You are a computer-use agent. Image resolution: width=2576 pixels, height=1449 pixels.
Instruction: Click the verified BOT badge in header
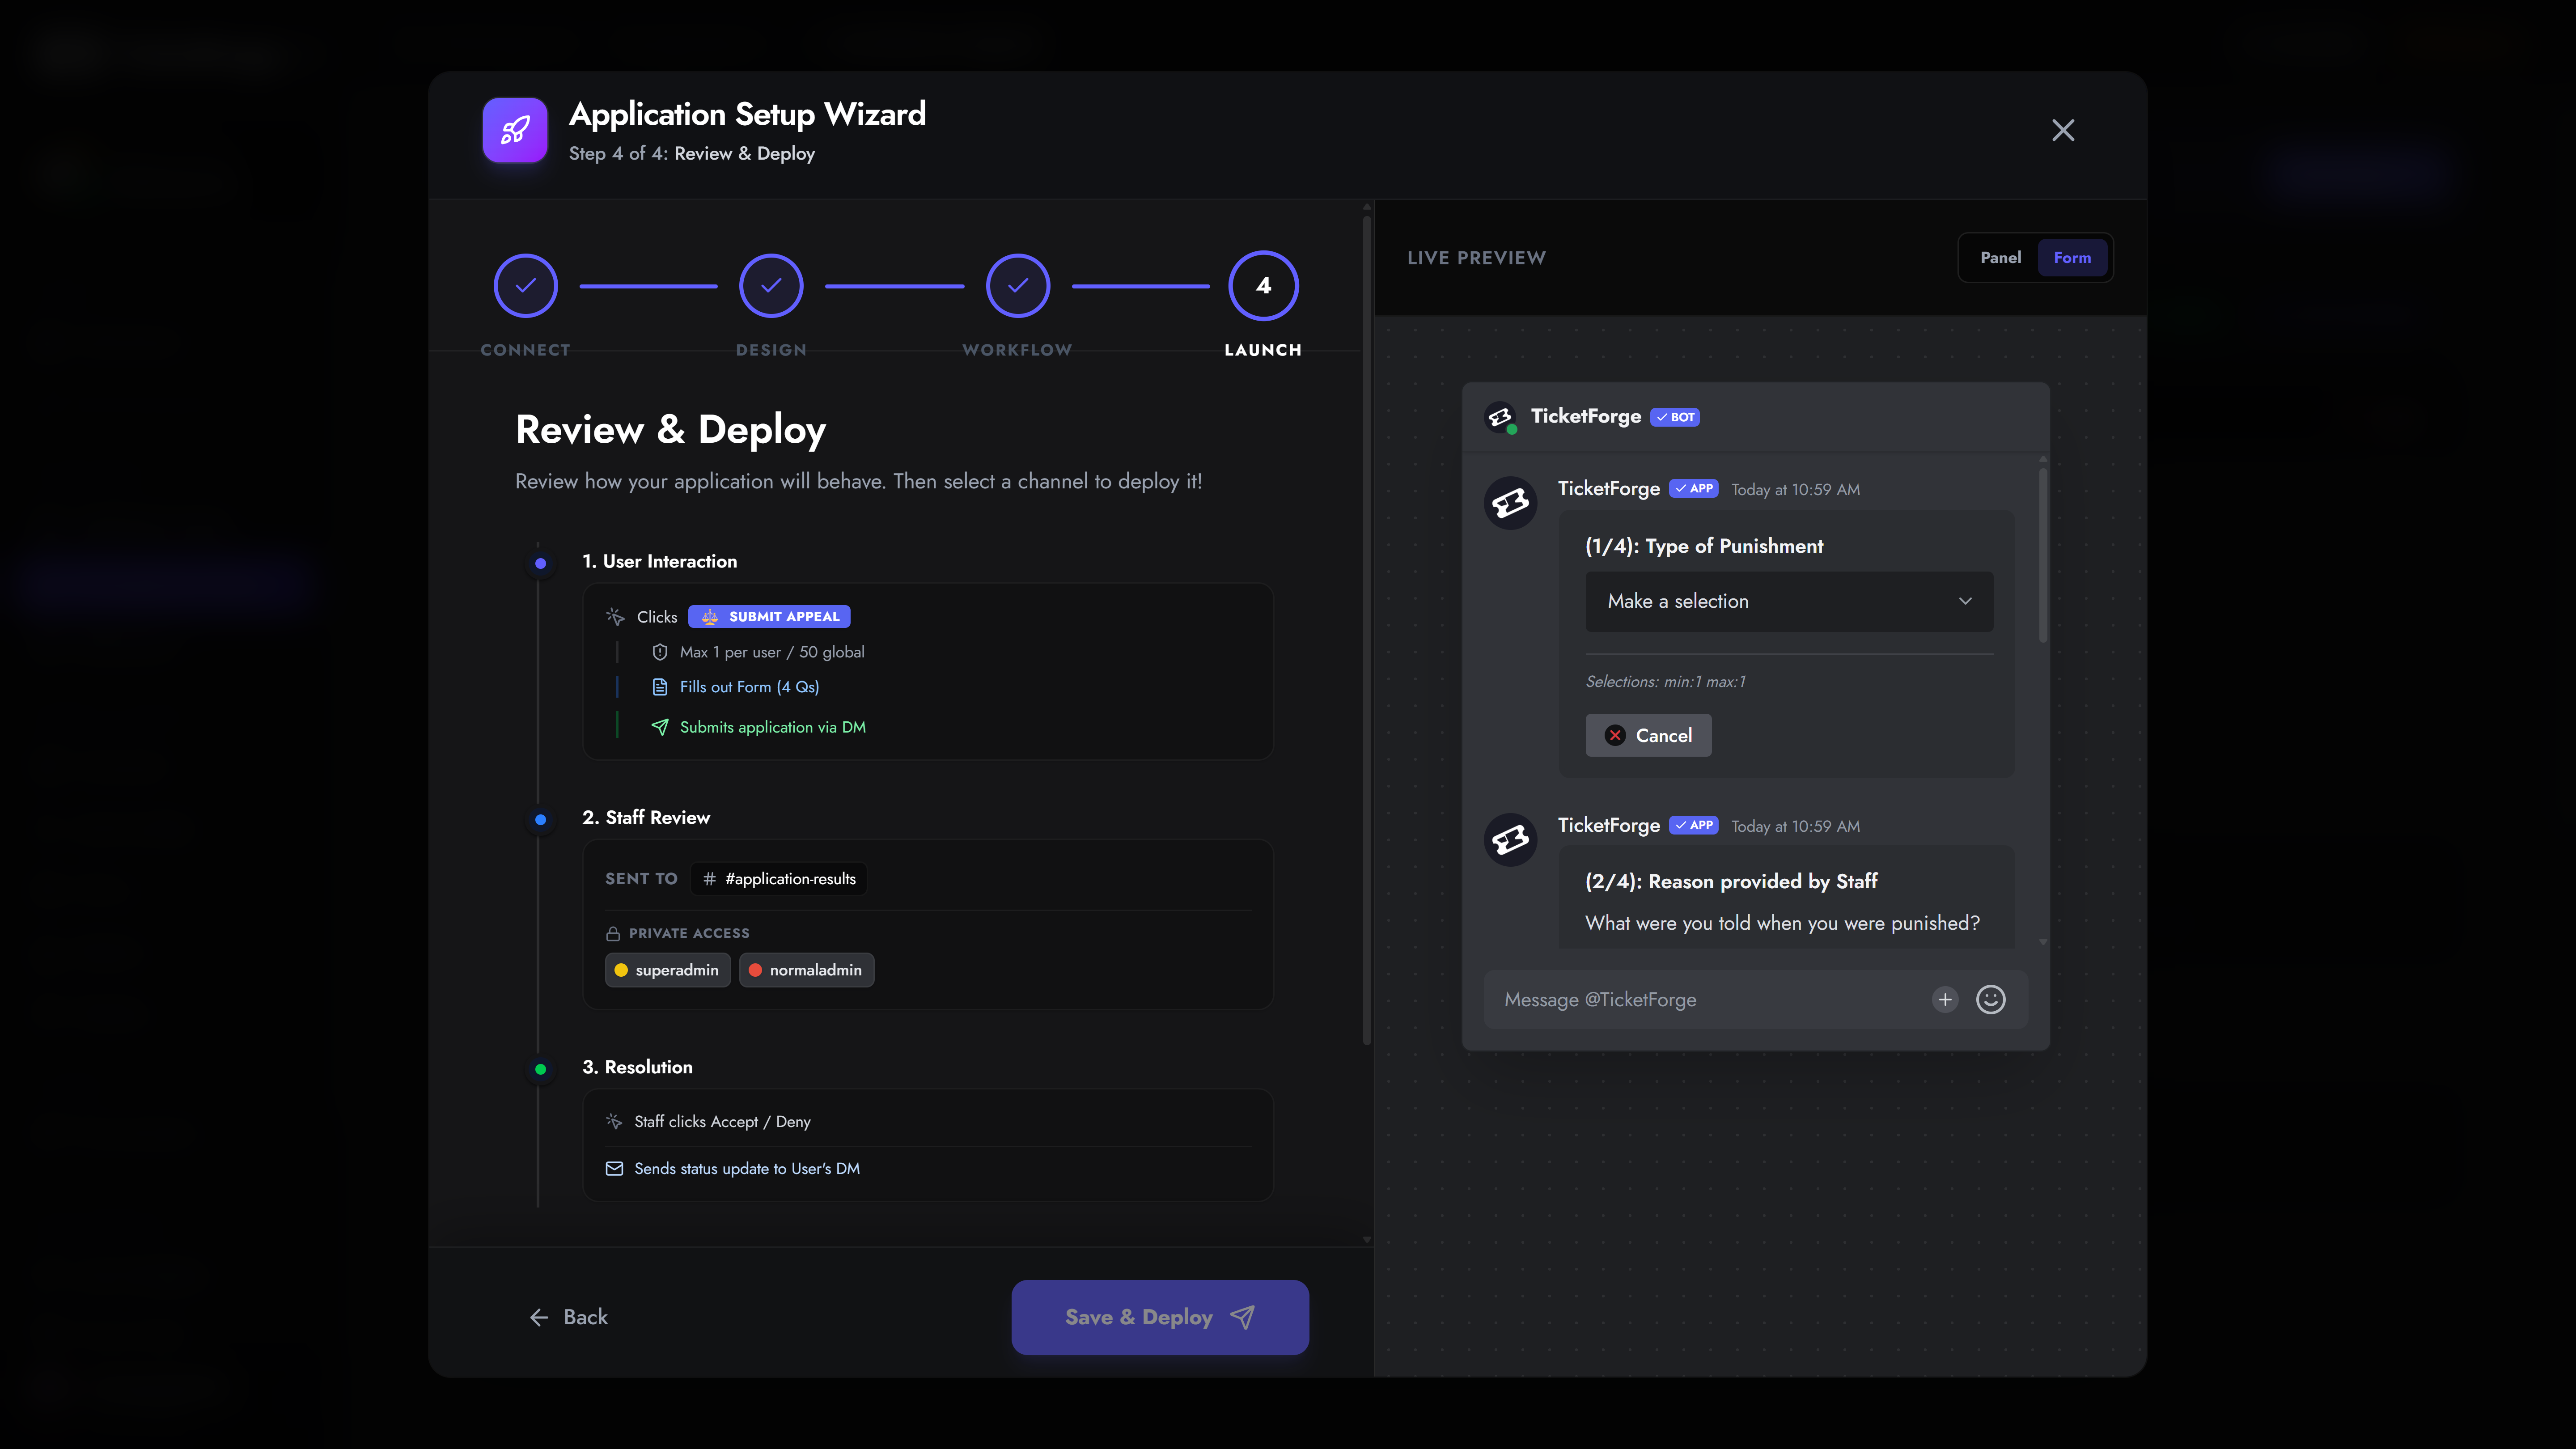click(x=1675, y=417)
